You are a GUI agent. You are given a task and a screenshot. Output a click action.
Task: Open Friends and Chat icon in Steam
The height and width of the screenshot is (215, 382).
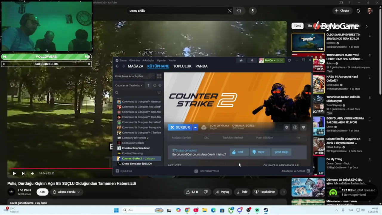[x=308, y=171]
